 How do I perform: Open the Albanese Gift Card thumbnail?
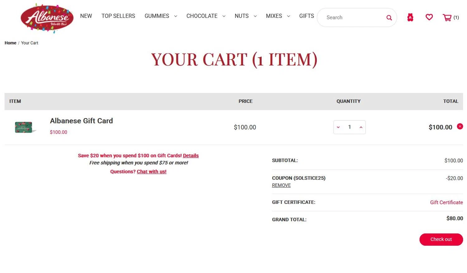click(25, 127)
